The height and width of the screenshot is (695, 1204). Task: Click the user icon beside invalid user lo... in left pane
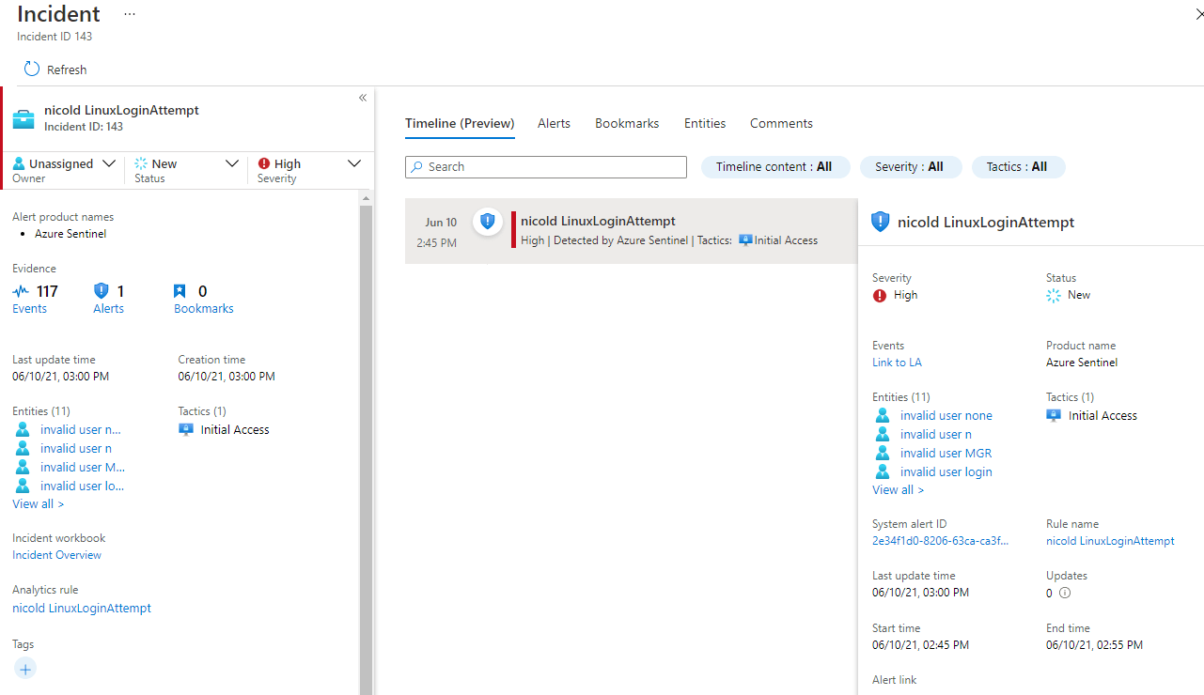[23, 486]
